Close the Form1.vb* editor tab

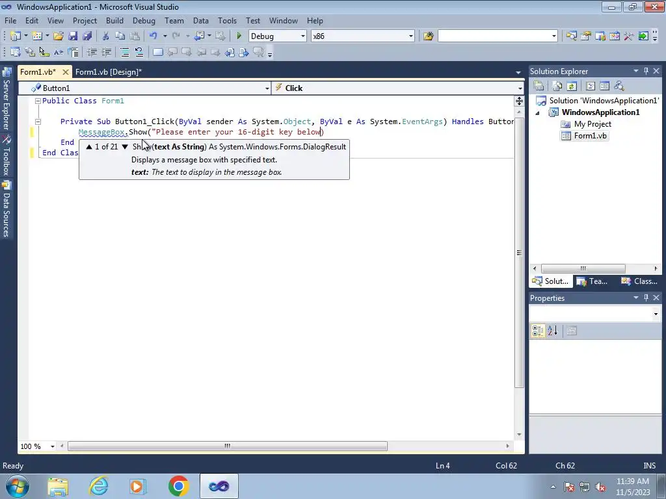(x=66, y=72)
